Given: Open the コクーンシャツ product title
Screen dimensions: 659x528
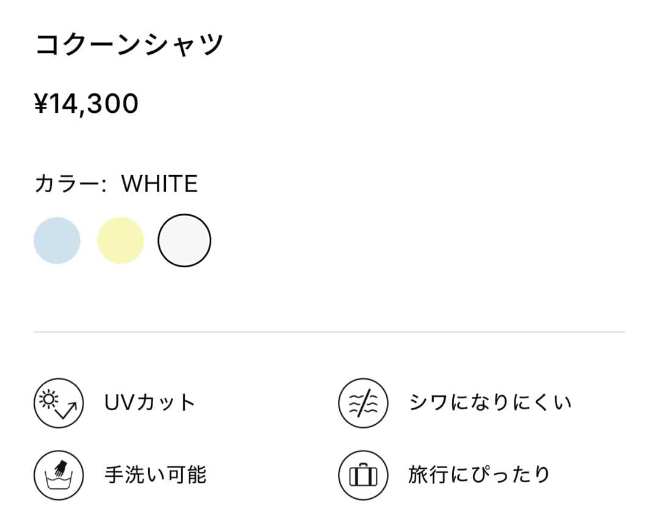Looking at the screenshot, I should coord(129,43).
